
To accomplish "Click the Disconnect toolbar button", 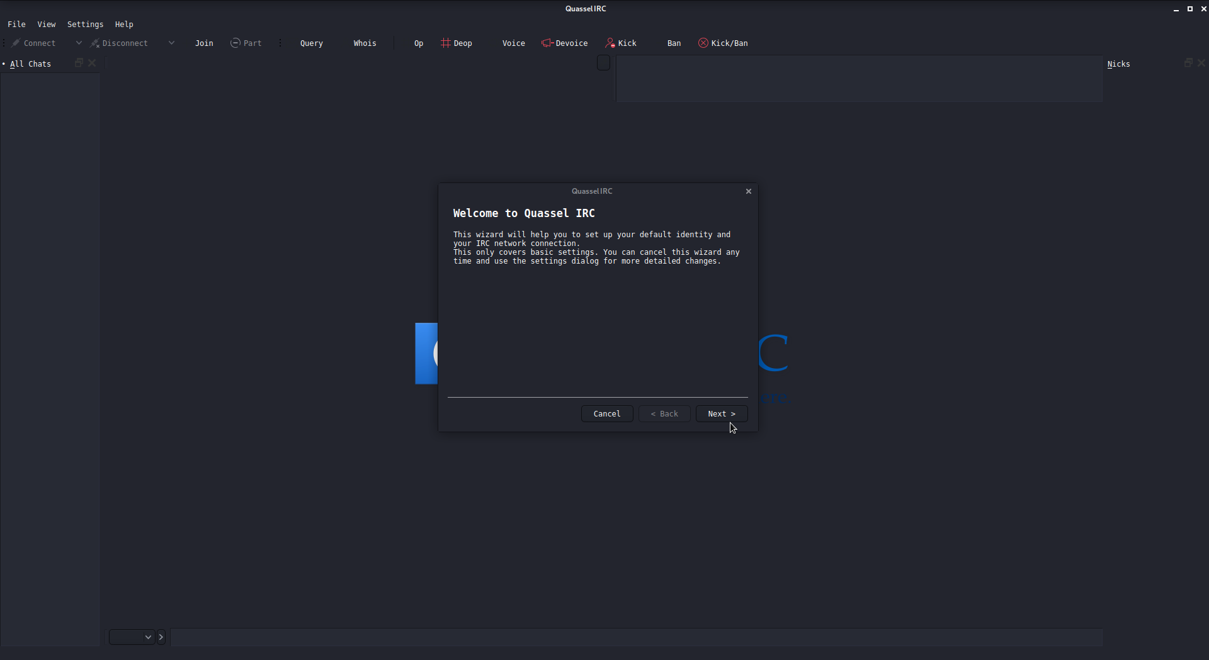I will coord(120,43).
